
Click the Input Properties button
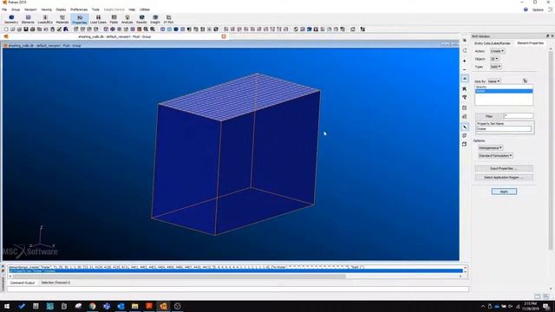[504, 168]
